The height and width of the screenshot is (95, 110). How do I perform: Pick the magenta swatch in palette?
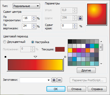point(79,50)
